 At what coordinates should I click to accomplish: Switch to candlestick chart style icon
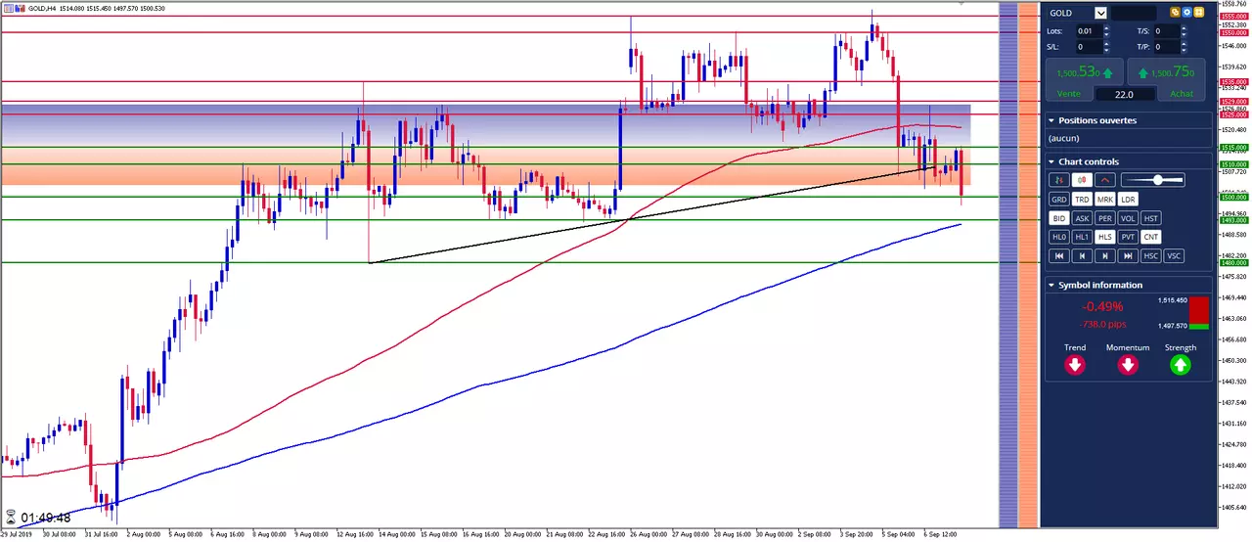(x=1082, y=180)
